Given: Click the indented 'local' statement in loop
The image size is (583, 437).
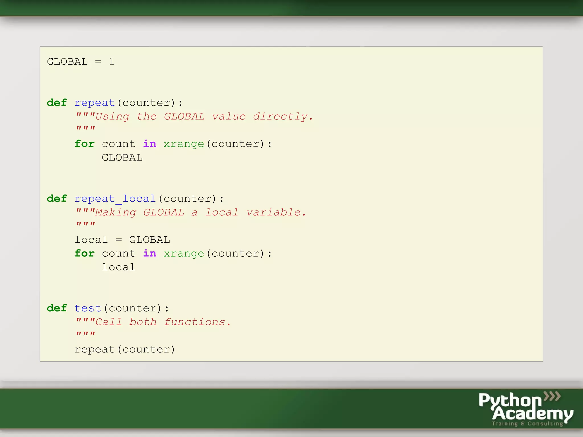Looking at the screenshot, I should [x=118, y=267].
